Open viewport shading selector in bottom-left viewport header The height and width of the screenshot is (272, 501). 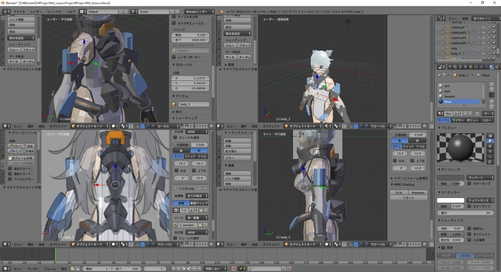(115, 244)
